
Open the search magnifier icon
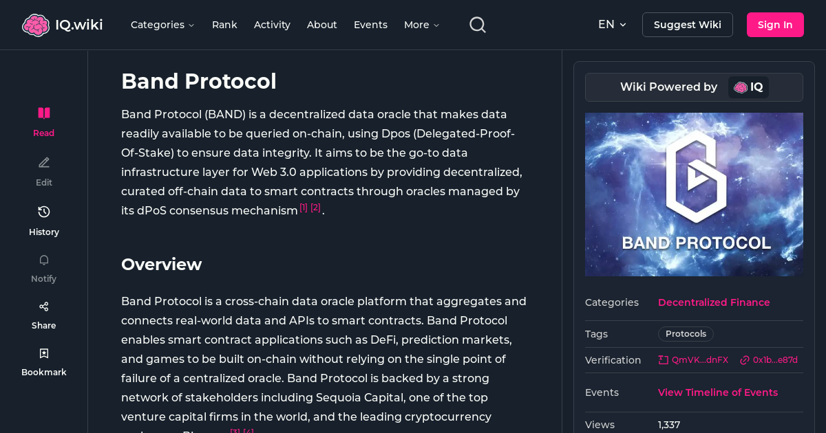477,24
